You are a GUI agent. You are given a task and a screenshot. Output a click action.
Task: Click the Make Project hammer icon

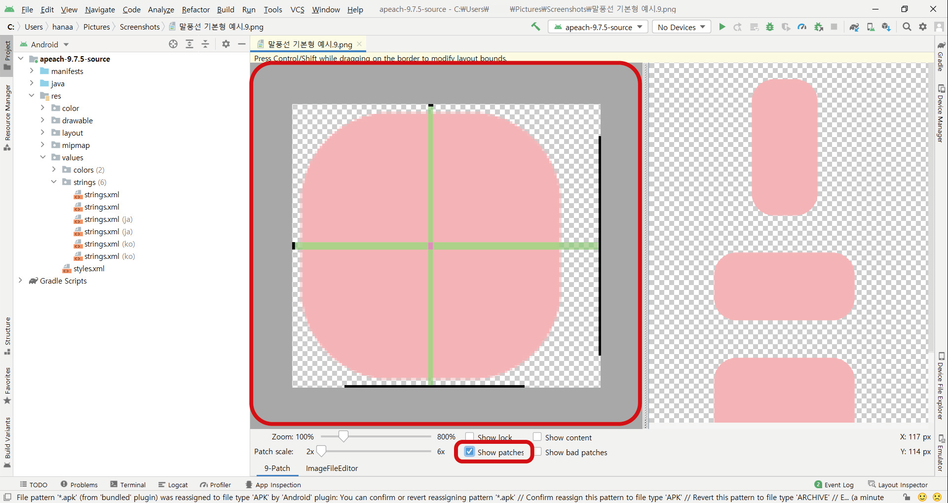tap(535, 27)
